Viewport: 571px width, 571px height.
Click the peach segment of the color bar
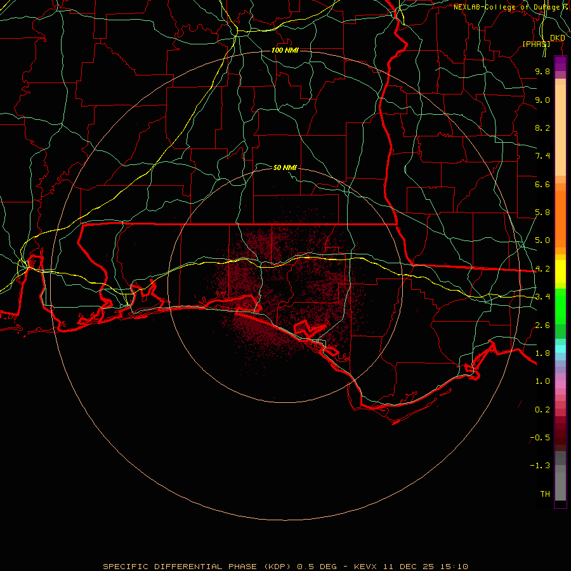(560, 130)
